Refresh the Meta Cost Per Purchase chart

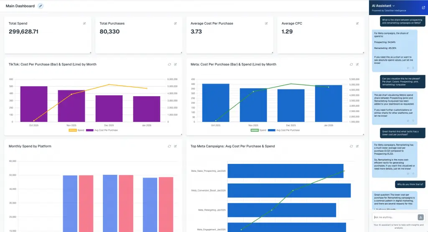pyautogui.click(x=351, y=64)
